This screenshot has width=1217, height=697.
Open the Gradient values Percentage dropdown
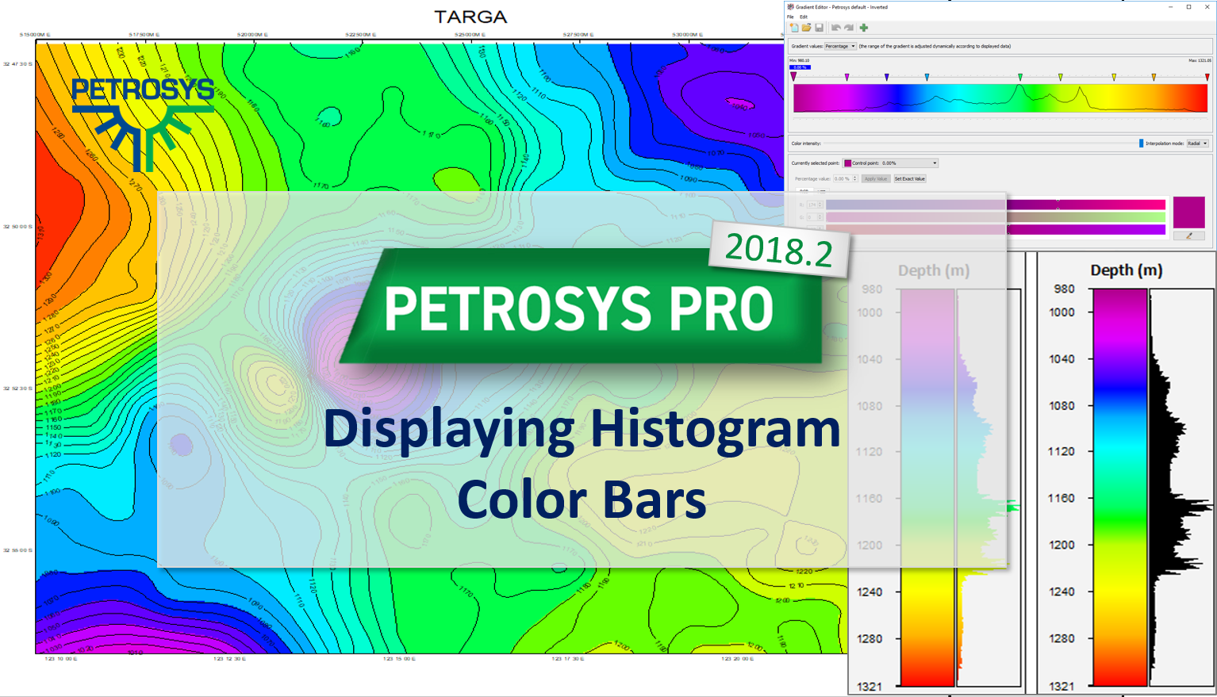[x=840, y=46]
